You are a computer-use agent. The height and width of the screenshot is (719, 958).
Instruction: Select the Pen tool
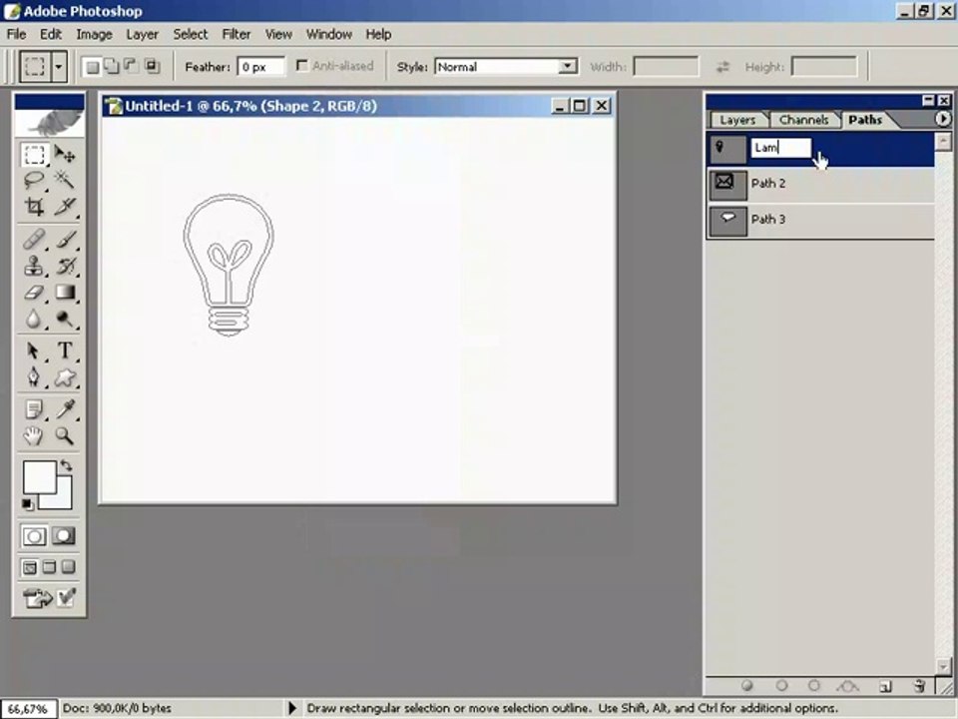(34, 377)
